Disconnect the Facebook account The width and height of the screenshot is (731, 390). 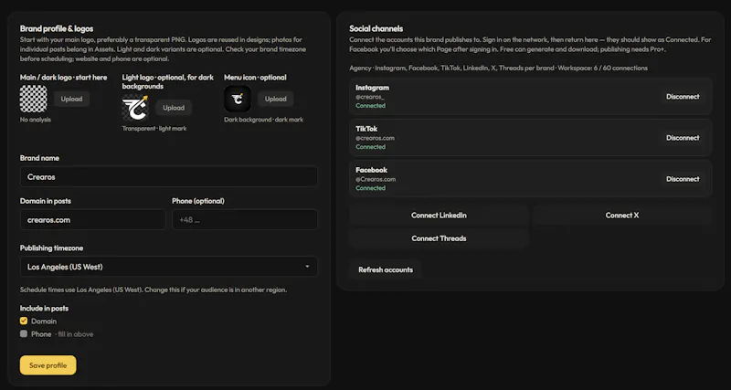[x=683, y=179]
